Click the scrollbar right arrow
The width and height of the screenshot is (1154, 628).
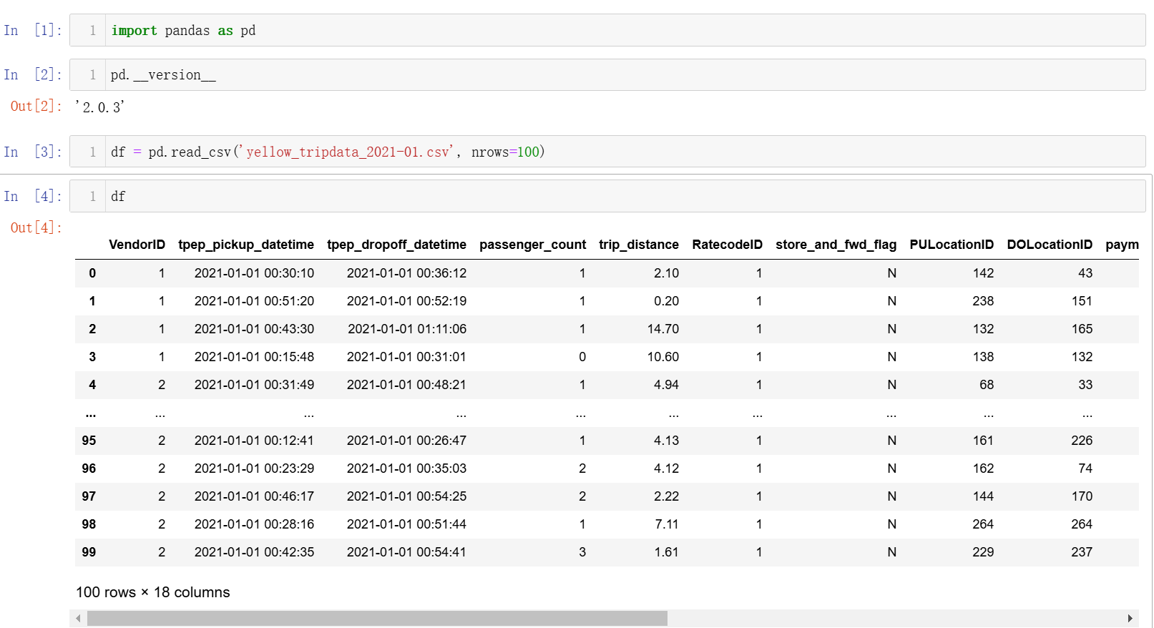[1130, 618]
